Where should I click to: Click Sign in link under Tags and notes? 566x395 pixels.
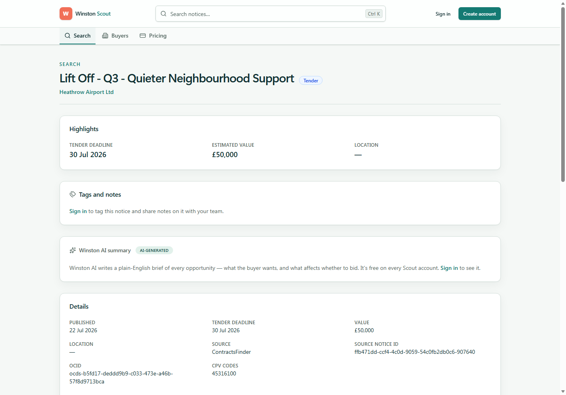click(x=78, y=211)
